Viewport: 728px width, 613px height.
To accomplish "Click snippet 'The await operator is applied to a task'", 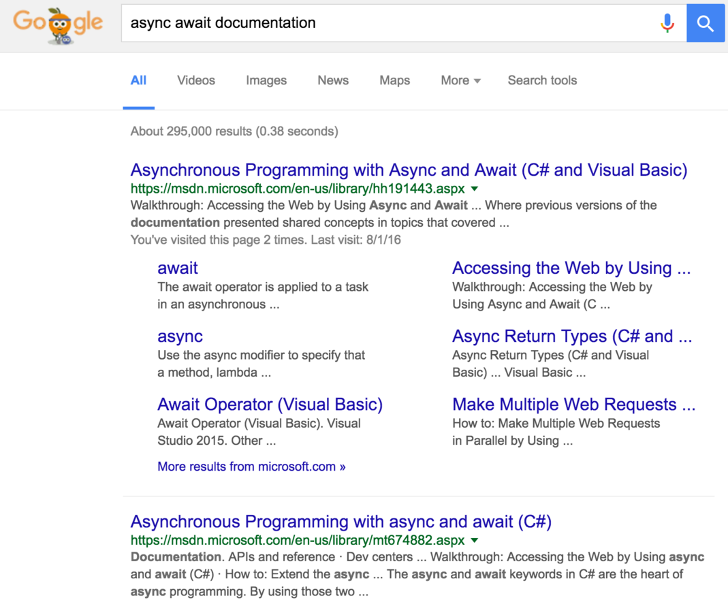I will [263, 287].
